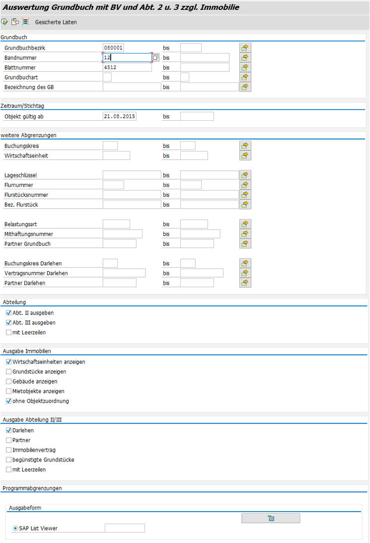Uncheck Abt. II ausgeben checkbox
The width and height of the screenshot is (370, 543).
coord(8,313)
